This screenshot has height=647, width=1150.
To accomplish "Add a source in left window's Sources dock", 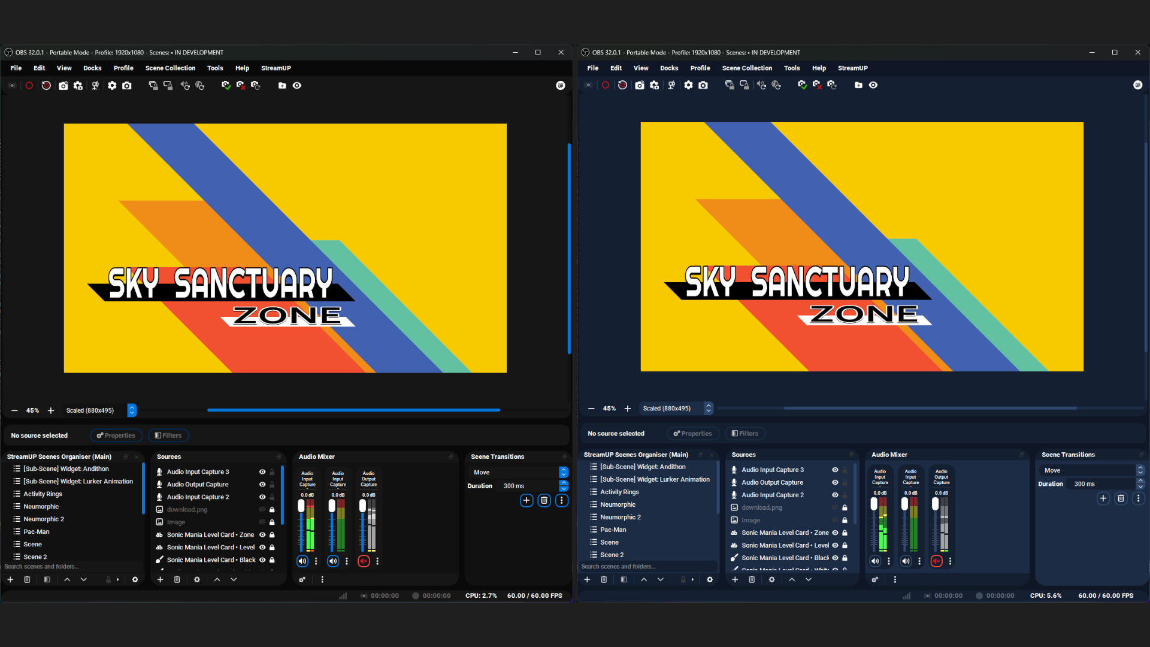I will coord(160,579).
